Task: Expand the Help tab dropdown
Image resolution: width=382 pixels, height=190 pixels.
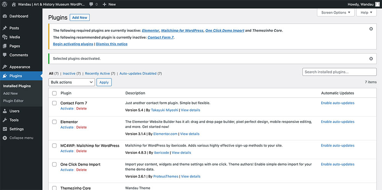Action: tap(366, 13)
